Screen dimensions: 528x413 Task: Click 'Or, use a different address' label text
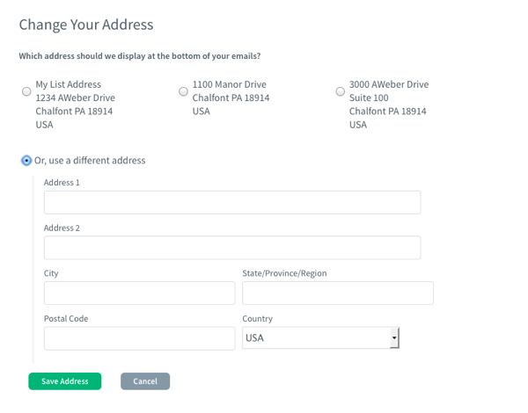(x=90, y=161)
